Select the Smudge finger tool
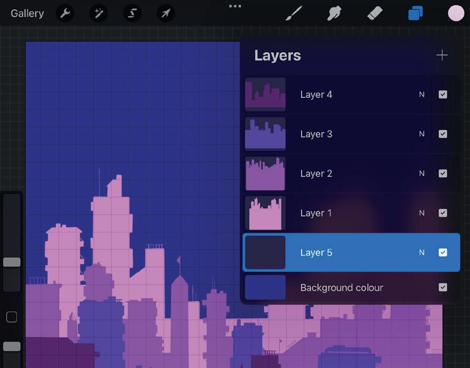The image size is (470, 368). 334,13
